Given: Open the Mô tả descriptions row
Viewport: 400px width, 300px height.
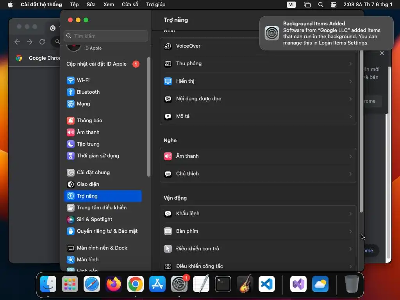Looking at the screenshot, I should [258, 116].
